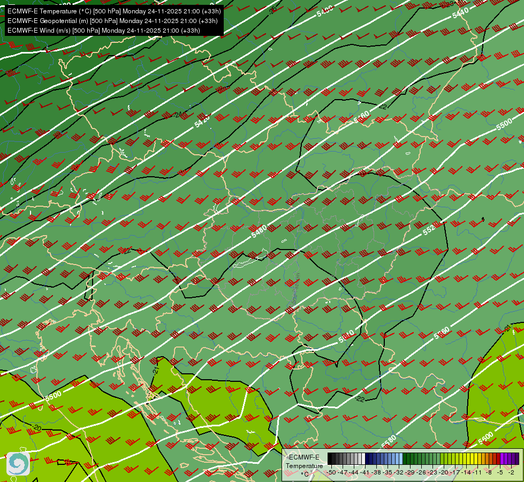Viewport: 524px width, 482px height.
Task: Click the 5440 geopotential contour label
Action: pos(460,13)
